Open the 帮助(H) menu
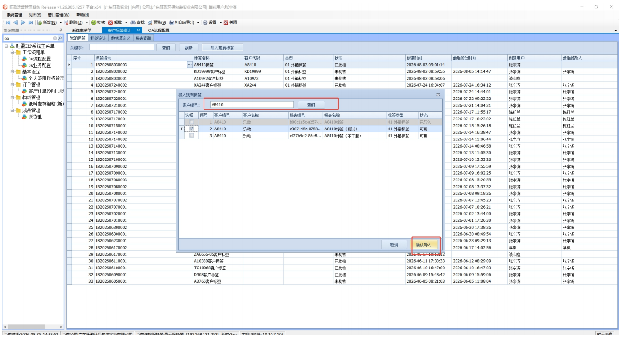Viewport: 622px width, 338px height. [x=83, y=15]
